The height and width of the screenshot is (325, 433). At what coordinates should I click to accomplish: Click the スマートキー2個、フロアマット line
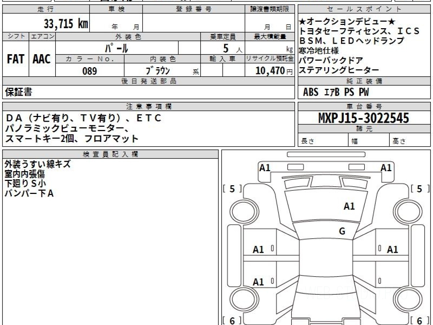click(x=72, y=138)
